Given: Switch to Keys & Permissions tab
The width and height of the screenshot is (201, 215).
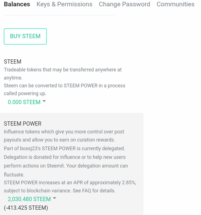Looking at the screenshot, I should (64, 4).
